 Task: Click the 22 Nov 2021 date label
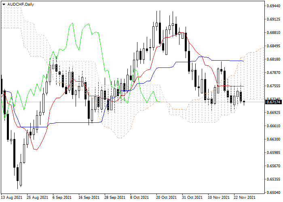pos(245,198)
